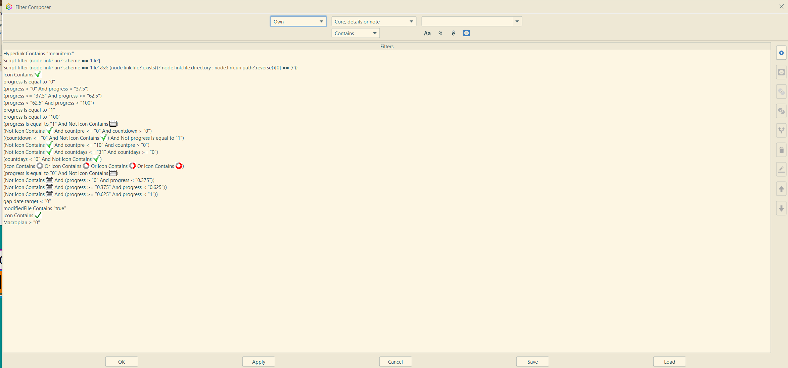Select the 'modifiedFile Contains true' filter condition
Image resolution: width=788 pixels, height=368 pixels.
[x=35, y=208]
